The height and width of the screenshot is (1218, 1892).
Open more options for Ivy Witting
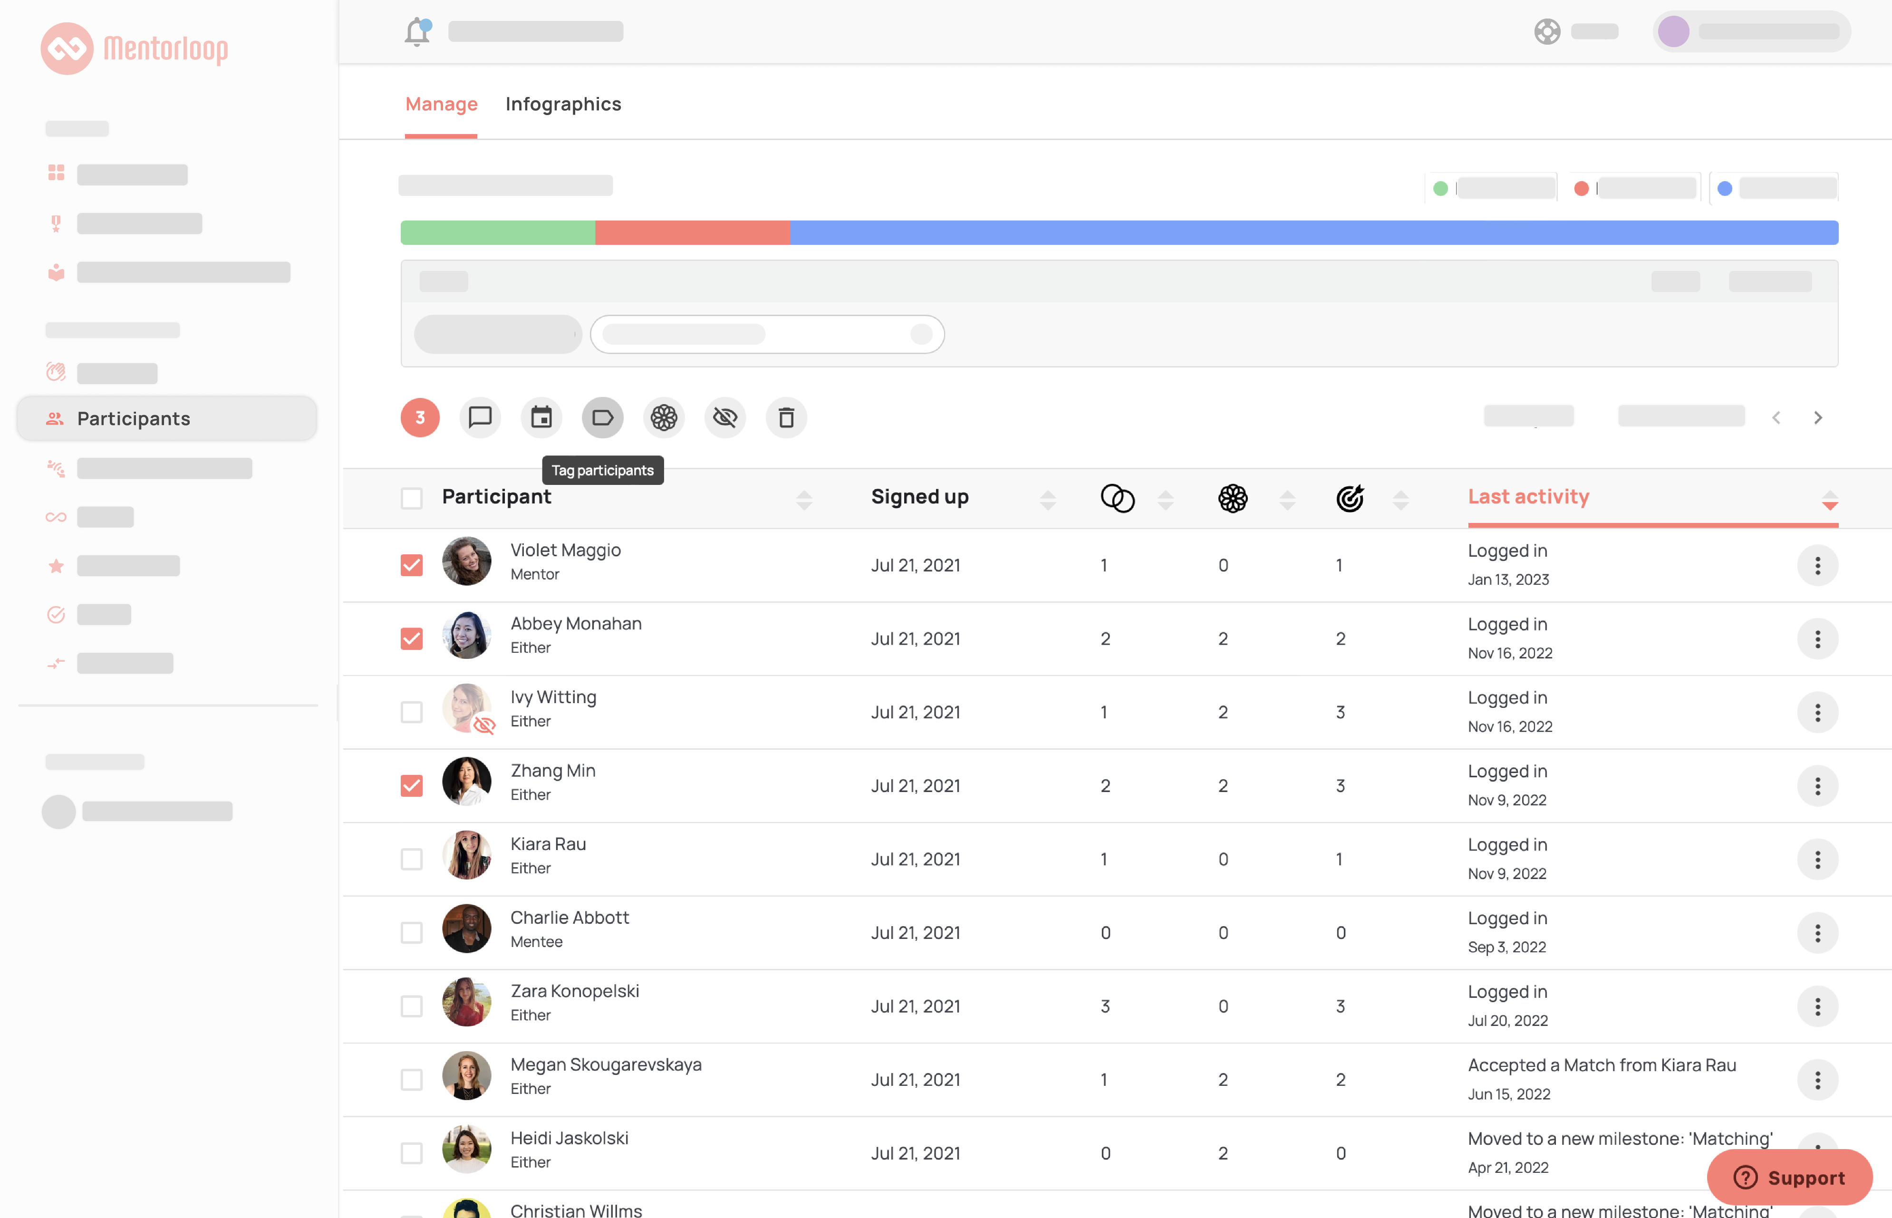(x=1817, y=713)
